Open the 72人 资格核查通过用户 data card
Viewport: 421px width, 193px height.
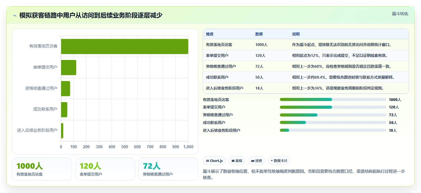[168, 169]
